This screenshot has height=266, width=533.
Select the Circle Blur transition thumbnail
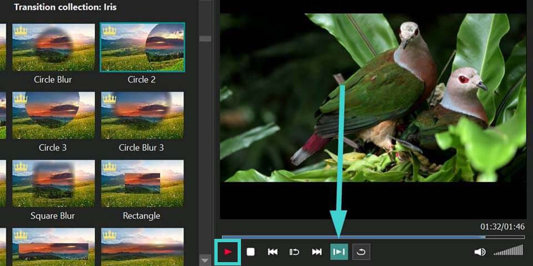[x=54, y=47]
